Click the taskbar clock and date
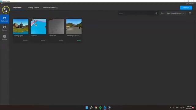The width and height of the screenshot is (196, 110). pos(189,108)
